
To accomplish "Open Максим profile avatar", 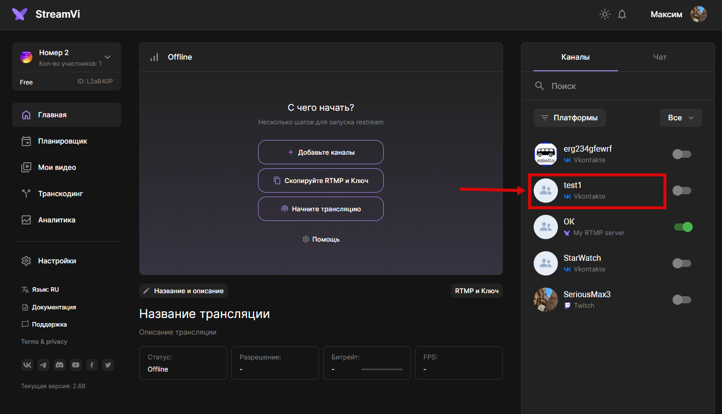I will click(x=699, y=14).
